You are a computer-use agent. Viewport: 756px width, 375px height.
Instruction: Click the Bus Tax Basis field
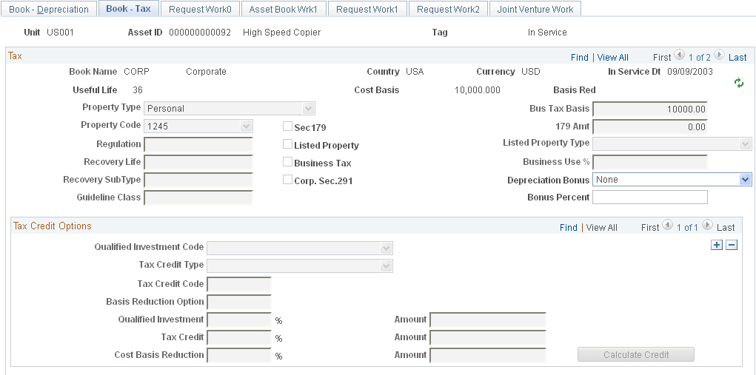click(x=650, y=109)
